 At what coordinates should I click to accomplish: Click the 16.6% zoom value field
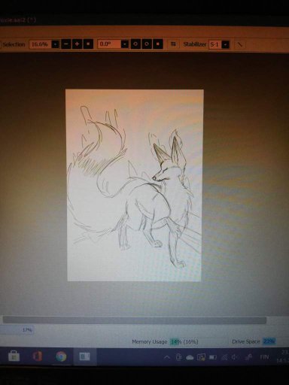pyautogui.click(x=41, y=44)
